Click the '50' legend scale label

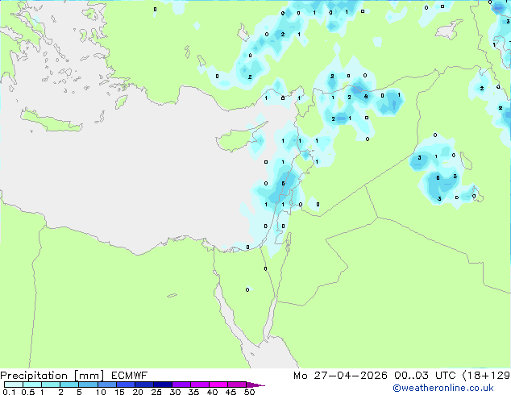249,392
